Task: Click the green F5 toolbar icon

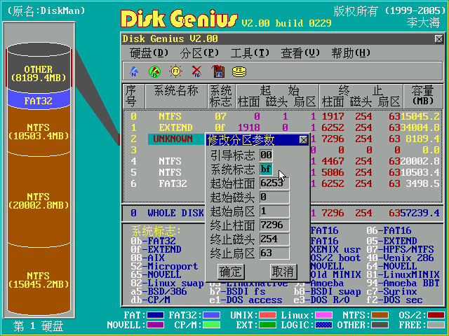Action: [x=154, y=71]
